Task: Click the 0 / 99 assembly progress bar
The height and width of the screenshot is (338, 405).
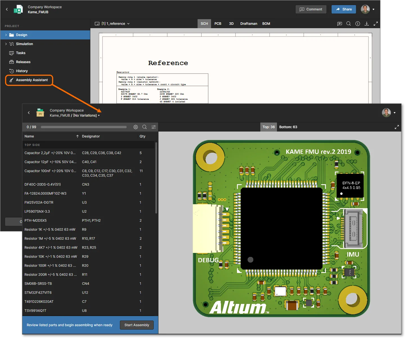Action: [x=84, y=127]
